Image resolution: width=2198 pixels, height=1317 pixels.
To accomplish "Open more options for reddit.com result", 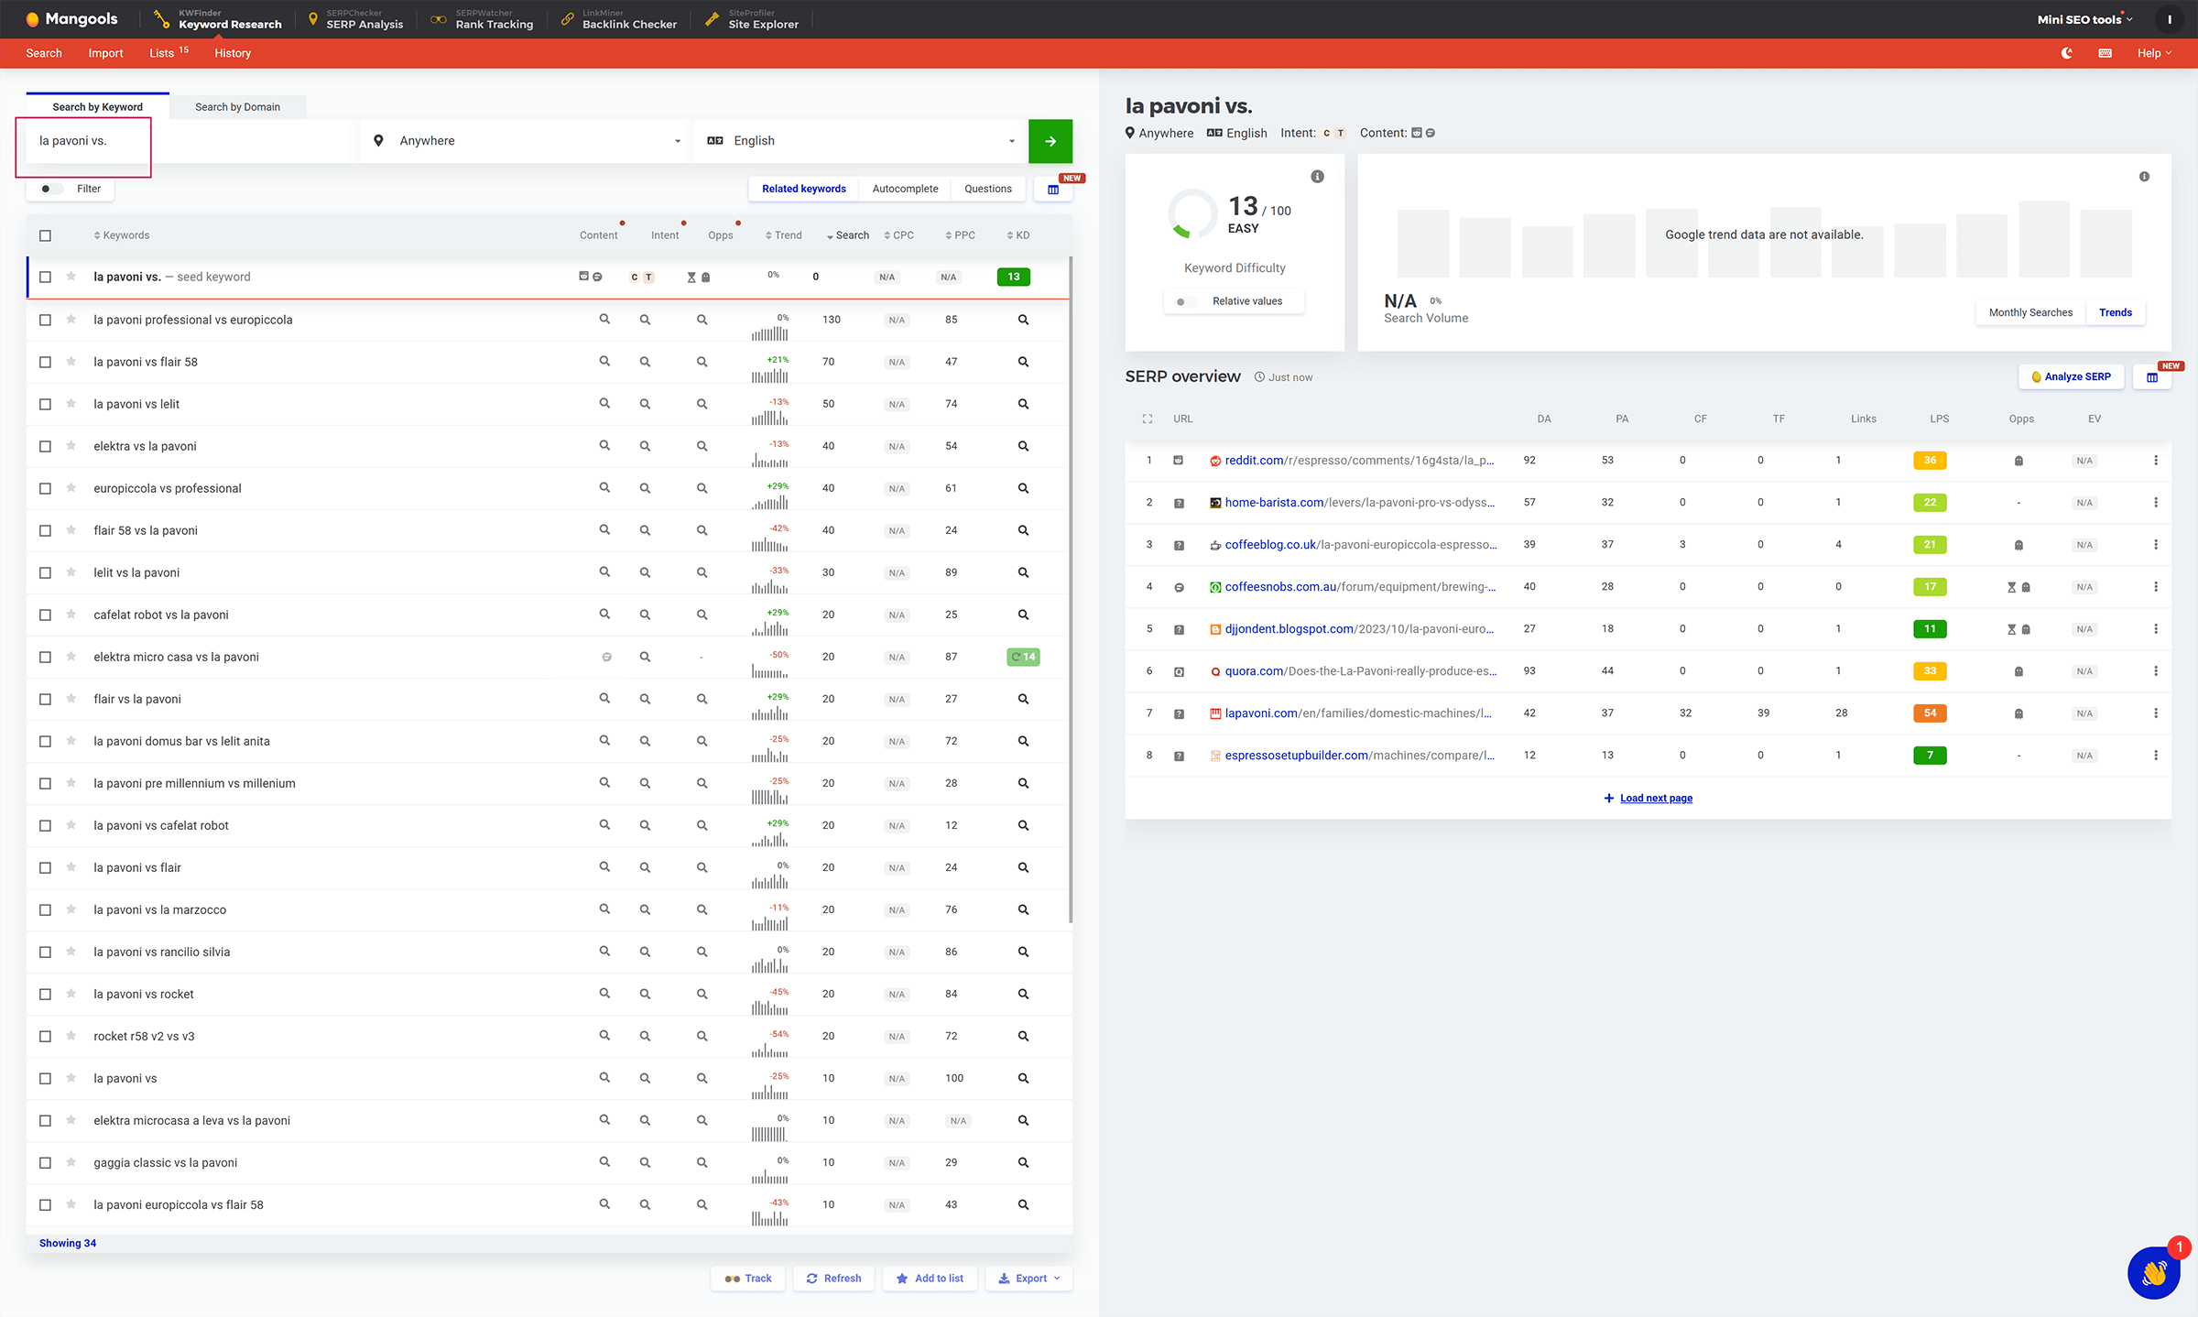I will coord(2155,461).
